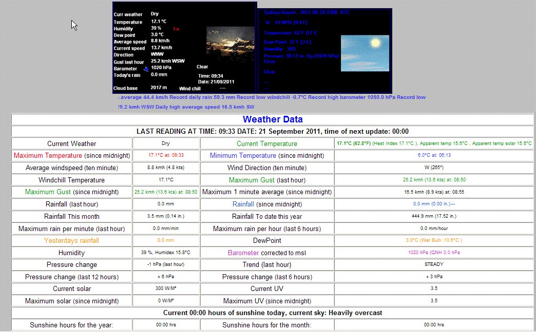Screen dimensions: 536x332
Task: Click the 'Windchill Temperature' label
Action: click(71, 180)
